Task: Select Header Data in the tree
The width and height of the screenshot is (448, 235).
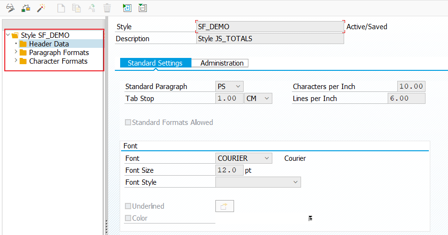Action: pyautogui.click(x=49, y=44)
